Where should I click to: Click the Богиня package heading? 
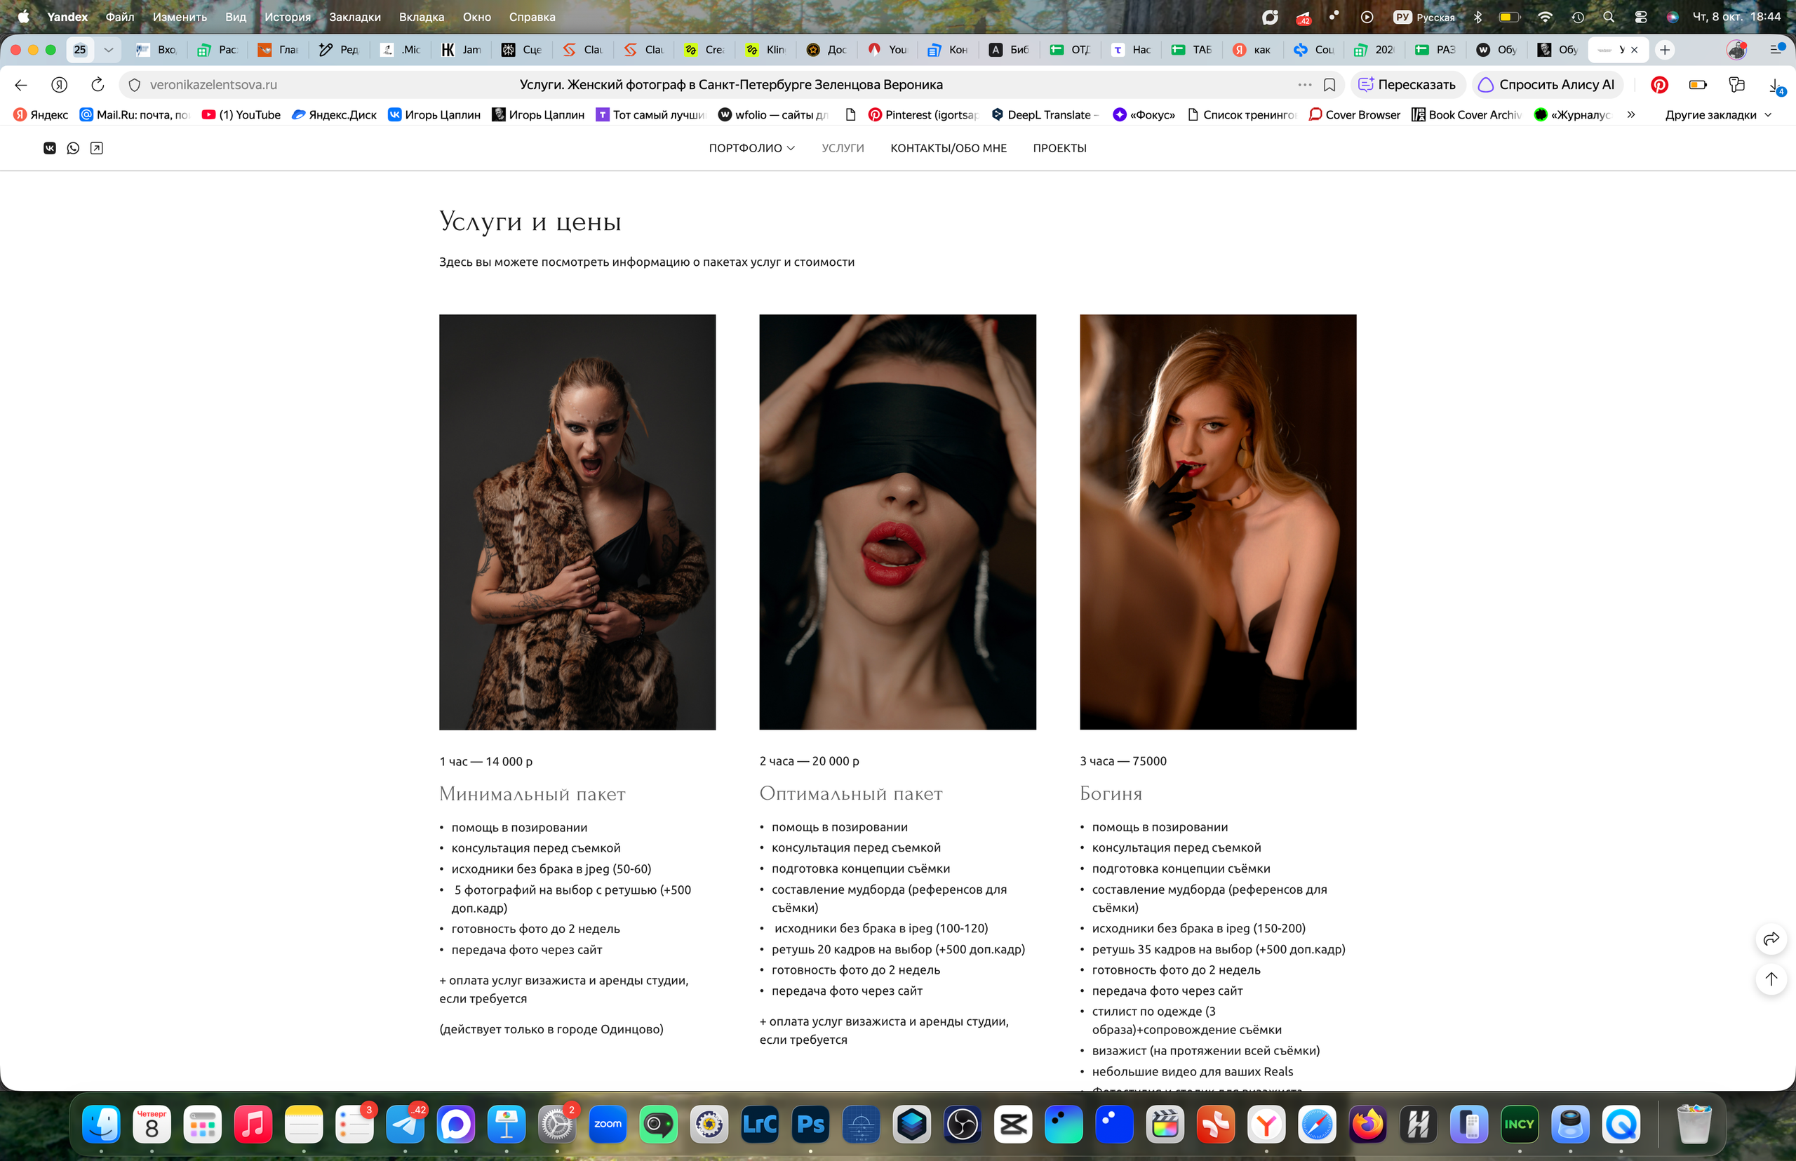click(1111, 793)
